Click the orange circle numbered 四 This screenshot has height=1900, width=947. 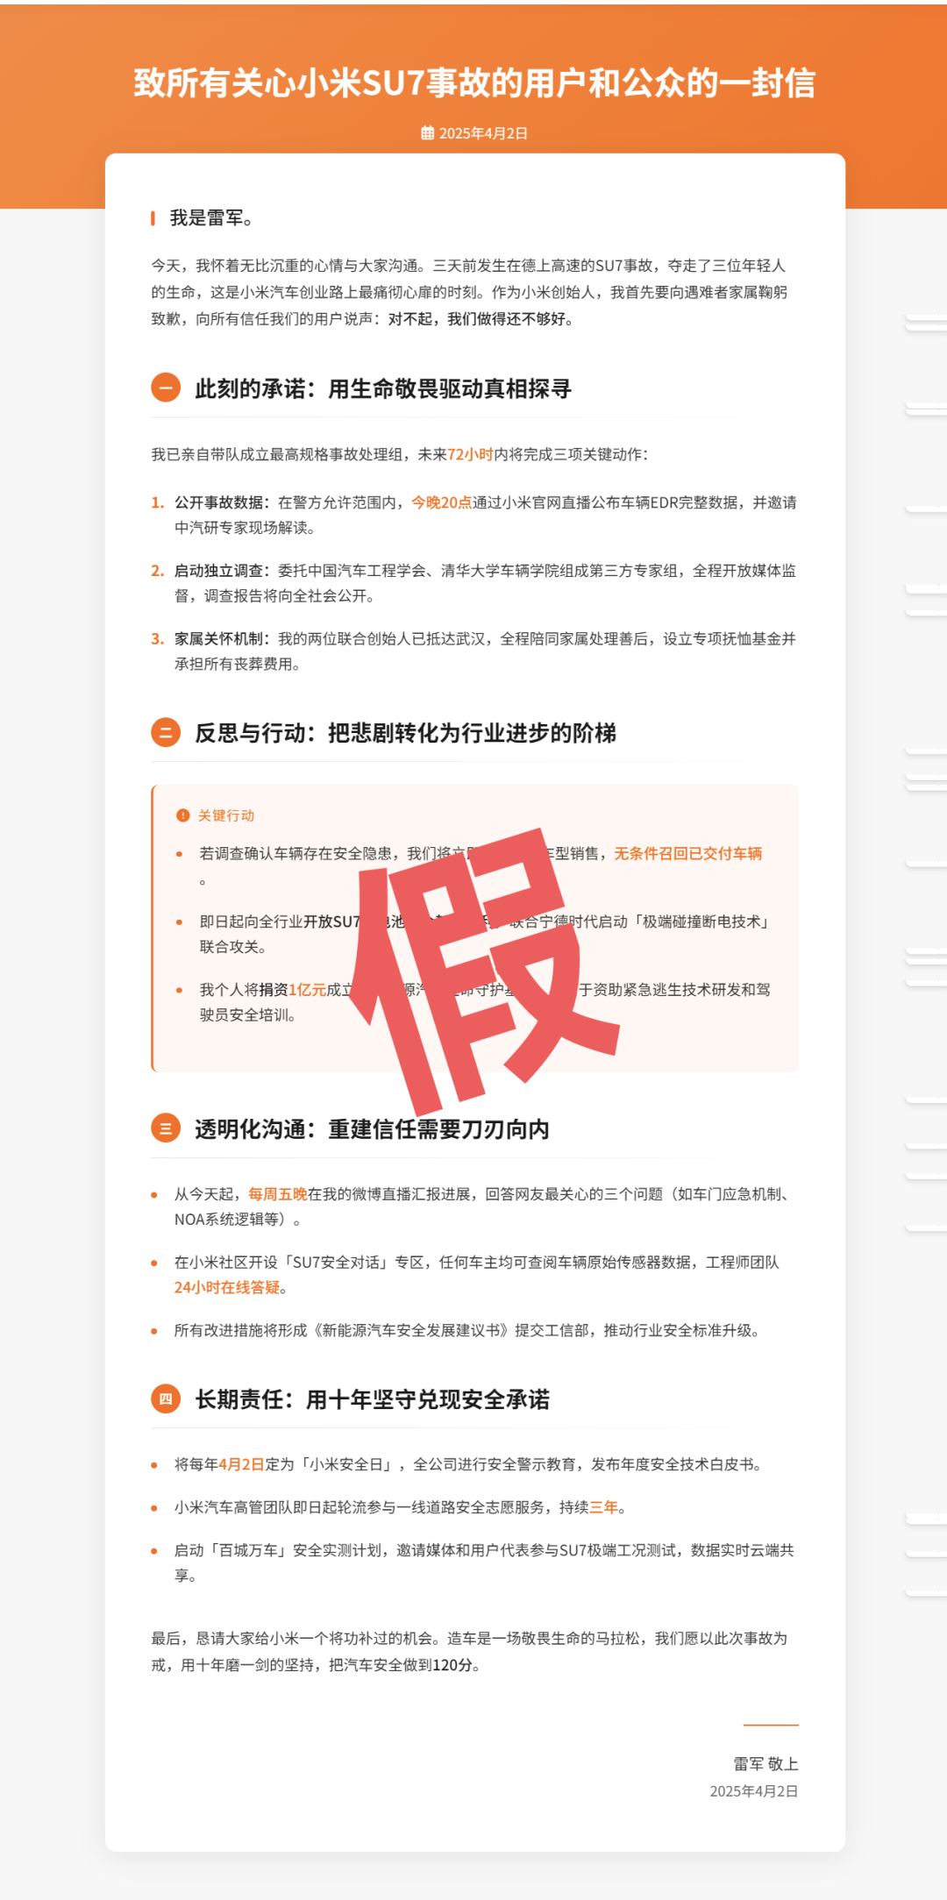point(166,1398)
